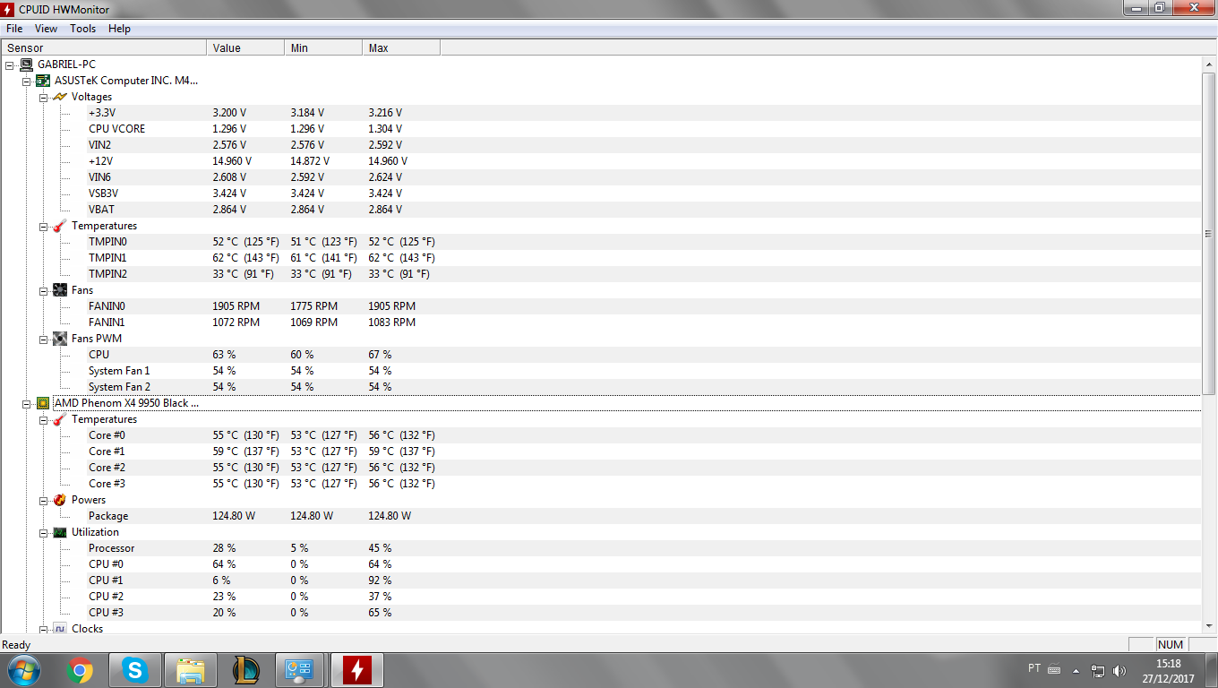Click the CPU Temperatures thermometer icon
This screenshot has height=688, width=1218.
click(x=60, y=419)
